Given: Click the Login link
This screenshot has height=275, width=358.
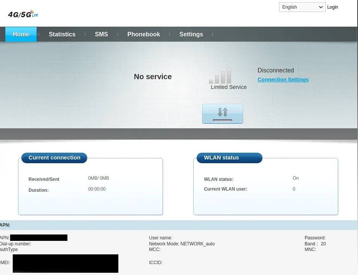Looking at the screenshot, I should (x=332, y=7).
